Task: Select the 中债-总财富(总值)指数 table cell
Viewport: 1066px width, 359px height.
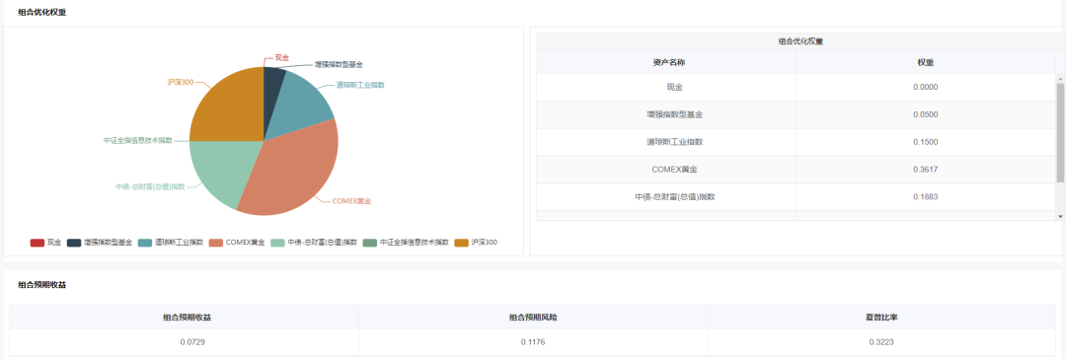Action: 666,196
